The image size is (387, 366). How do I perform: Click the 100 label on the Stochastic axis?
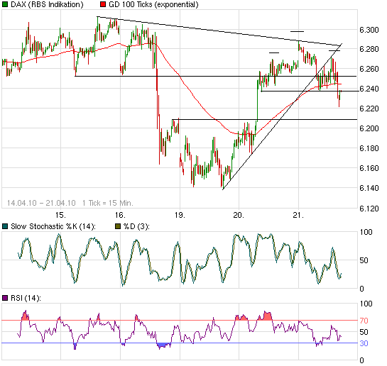point(366,232)
